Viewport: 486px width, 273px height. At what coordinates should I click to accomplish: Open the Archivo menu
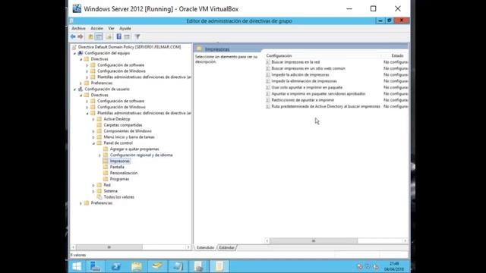pyautogui.click(x=78, y=29)
